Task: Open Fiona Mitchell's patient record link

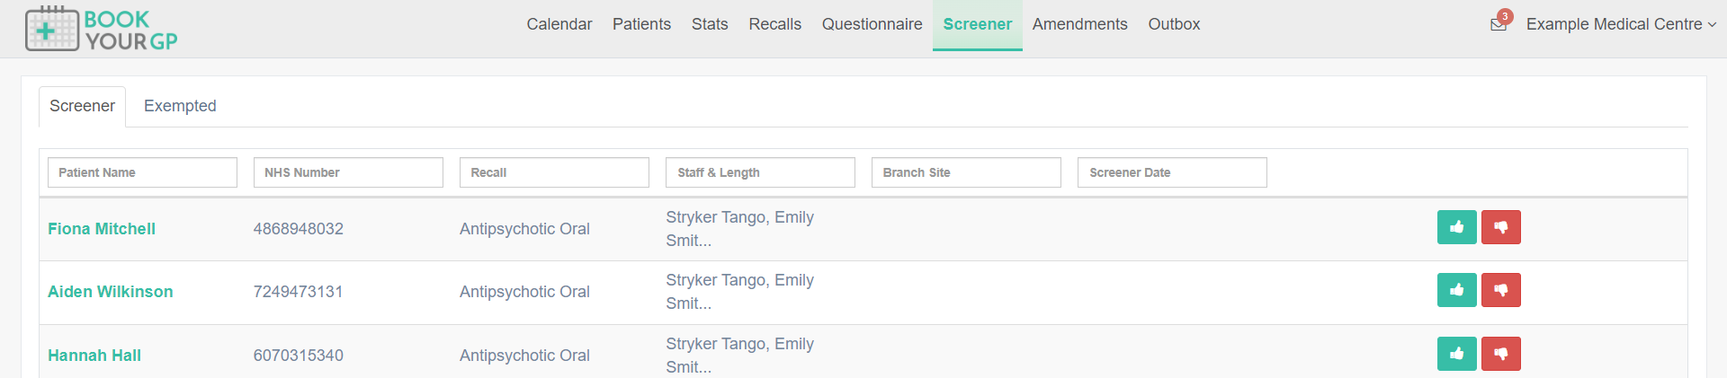Action: 102,229
